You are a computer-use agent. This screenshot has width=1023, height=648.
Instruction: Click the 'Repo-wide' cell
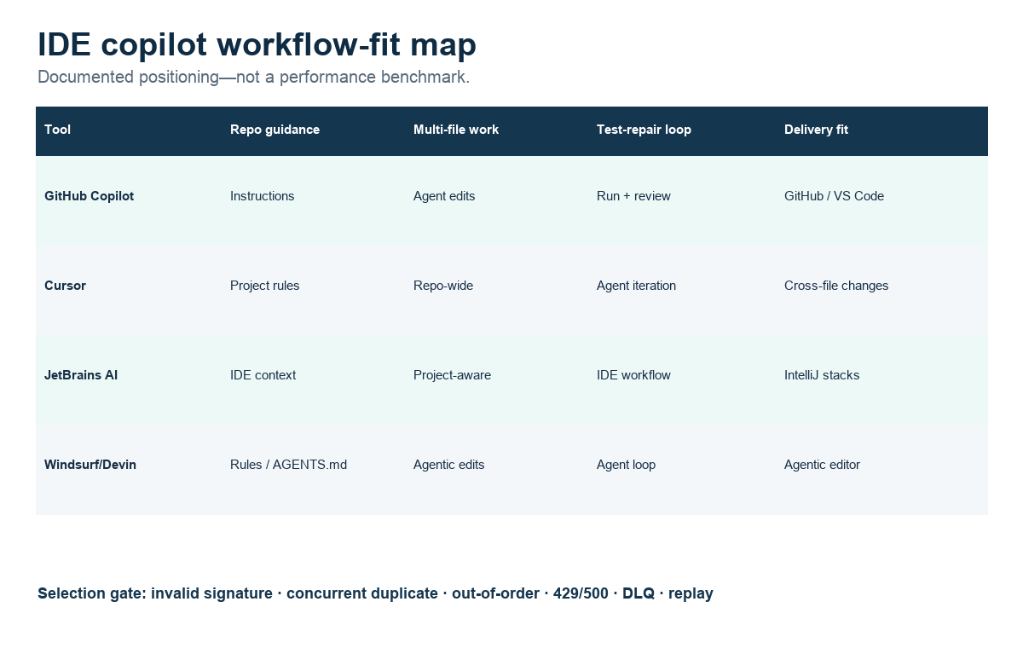coord(442,286)
